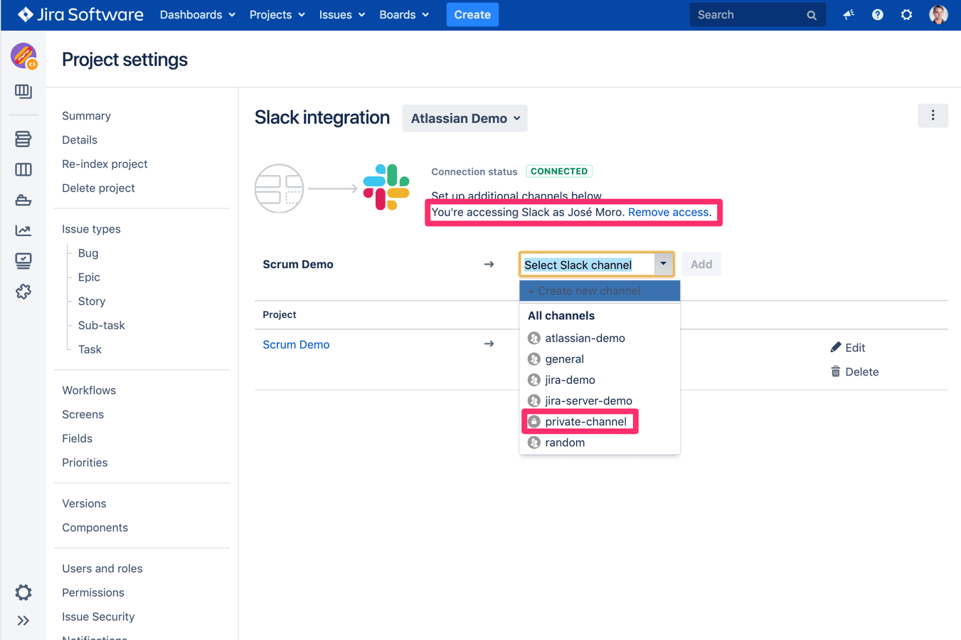Image resolution: width=961 pixels, height=640 pixels.
Task: Open the three-dot more options menu
Action: tap(933, 115)
